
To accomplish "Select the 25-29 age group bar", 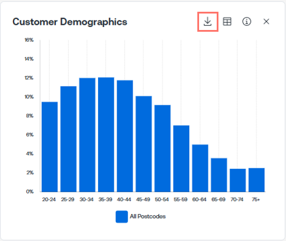I will click(x=69, y=139).
